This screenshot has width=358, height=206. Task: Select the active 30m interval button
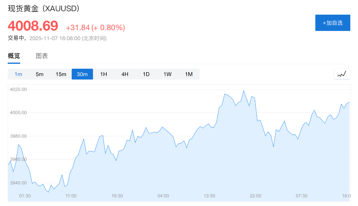(x=82, y=74)
